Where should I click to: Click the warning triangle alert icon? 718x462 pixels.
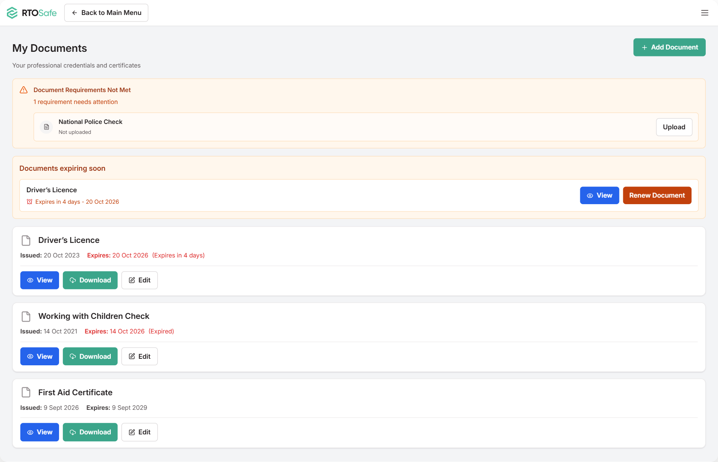[x=24, y=90]
